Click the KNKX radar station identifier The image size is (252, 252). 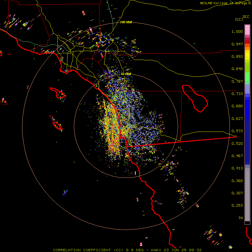pyautogui.click(x=156, y=250)
